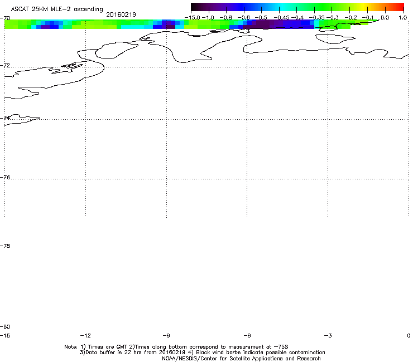Click the -0.6 color scale label
Screen dimensions: 413x362
click(243, 18)
